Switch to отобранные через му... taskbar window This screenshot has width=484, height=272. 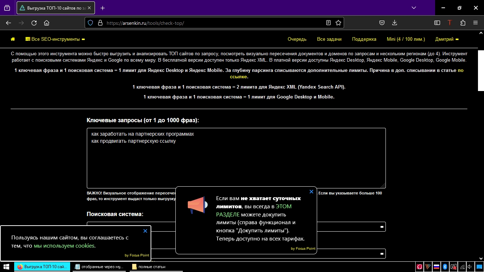100,267
